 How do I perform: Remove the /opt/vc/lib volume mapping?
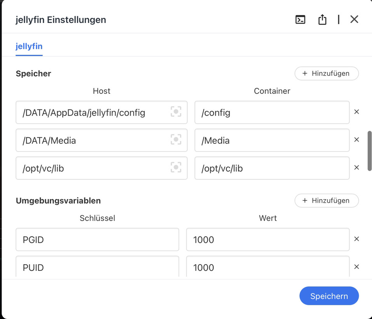click(x=356, y=168)
